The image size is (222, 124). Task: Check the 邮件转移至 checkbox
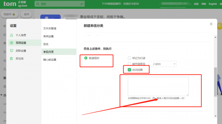point(129,64)
